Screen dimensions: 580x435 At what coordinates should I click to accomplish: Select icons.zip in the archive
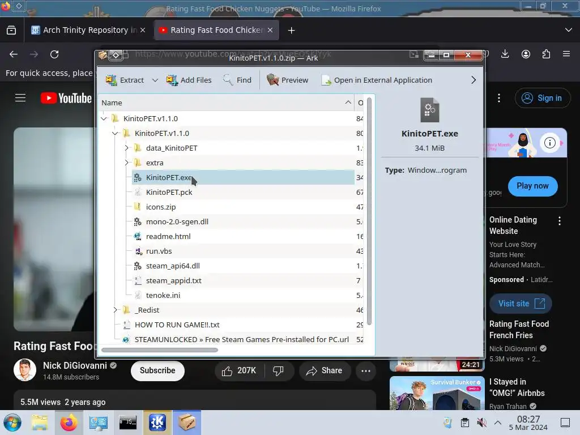160,207
